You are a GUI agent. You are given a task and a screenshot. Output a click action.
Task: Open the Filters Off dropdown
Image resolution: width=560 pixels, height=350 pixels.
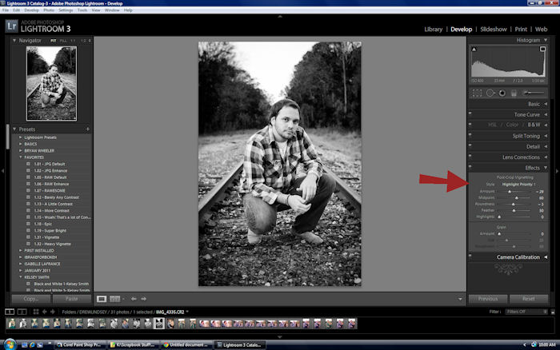click(526, 312)
